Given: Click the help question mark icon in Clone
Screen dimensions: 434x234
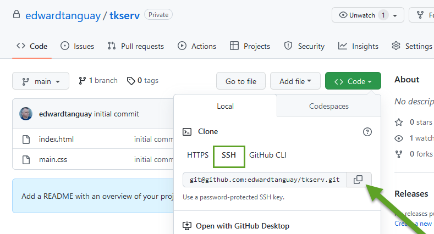Looking at the screenshot, I should 367,132.
